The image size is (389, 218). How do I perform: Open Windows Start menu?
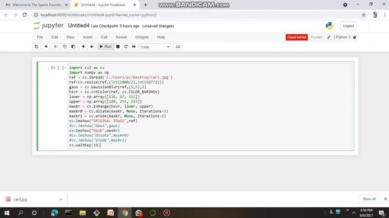click(x=7, y=213)
